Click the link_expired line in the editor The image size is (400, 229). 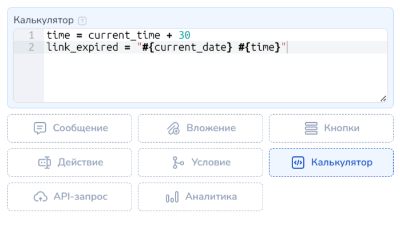[166, 47]
